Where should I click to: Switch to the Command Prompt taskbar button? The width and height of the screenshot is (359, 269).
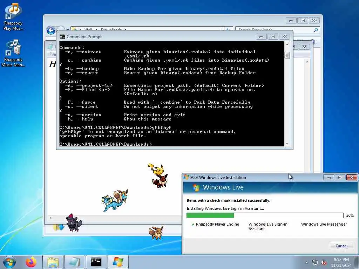pyautogui.click(x=96, y=262)
